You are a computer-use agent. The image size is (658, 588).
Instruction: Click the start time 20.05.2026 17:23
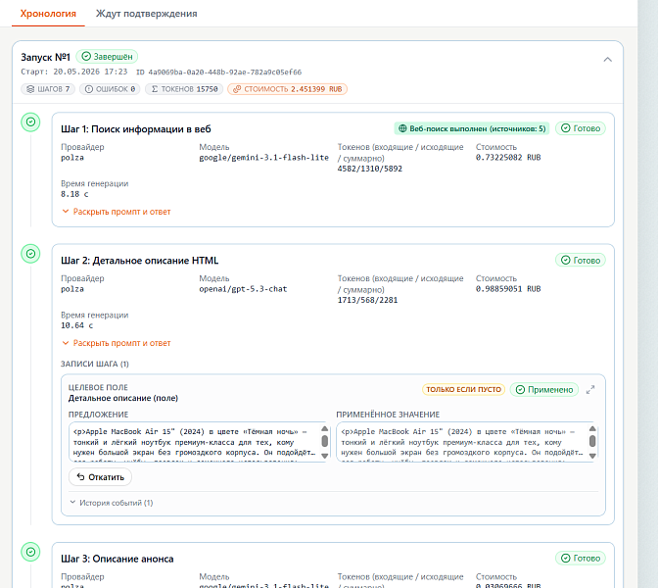click(x=90, y=72)
